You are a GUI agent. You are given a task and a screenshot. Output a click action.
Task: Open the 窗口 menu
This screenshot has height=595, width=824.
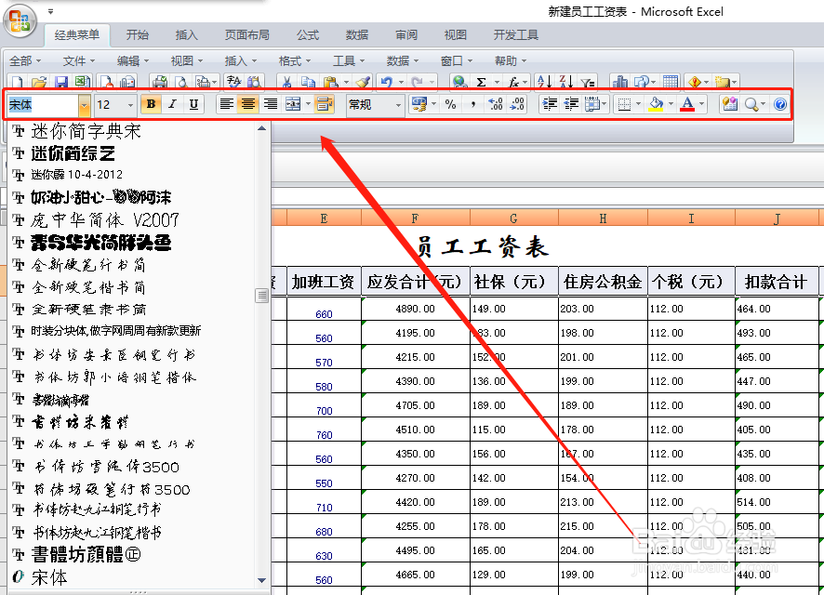pyautogui.click(x=456, y=61)
